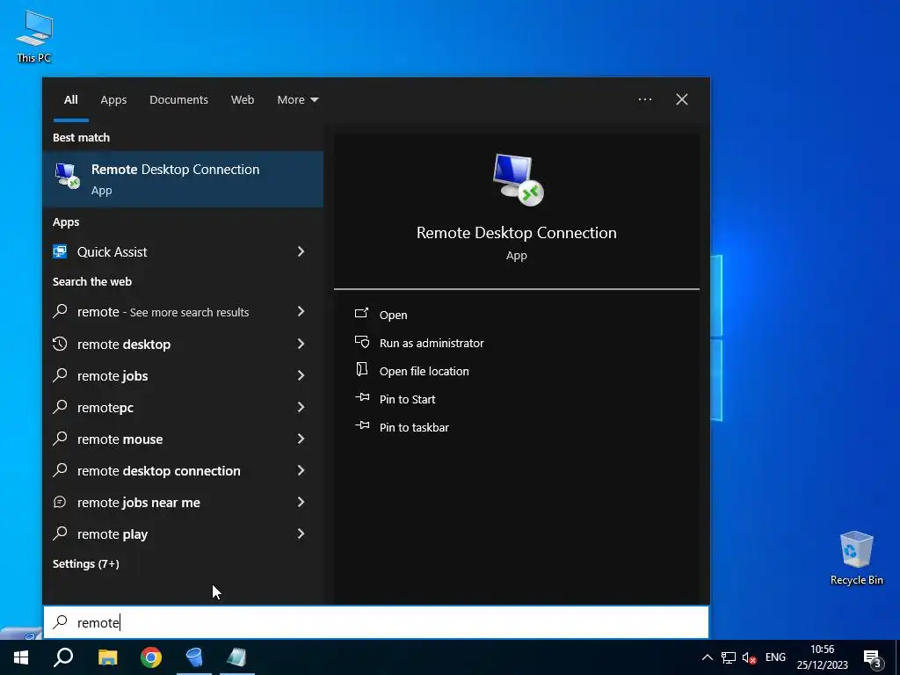Open the notification center icon

pos(873,658)
